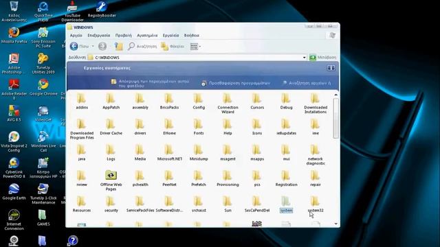Open the Search magnifier tool
Screen dimensions: 440x247
click(142, 46)
